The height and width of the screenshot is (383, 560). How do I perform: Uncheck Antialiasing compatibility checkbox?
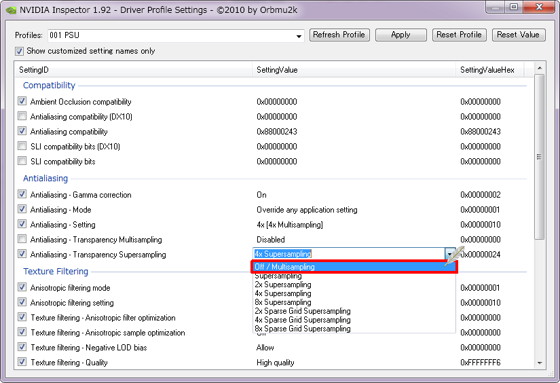tap(22, 131)
